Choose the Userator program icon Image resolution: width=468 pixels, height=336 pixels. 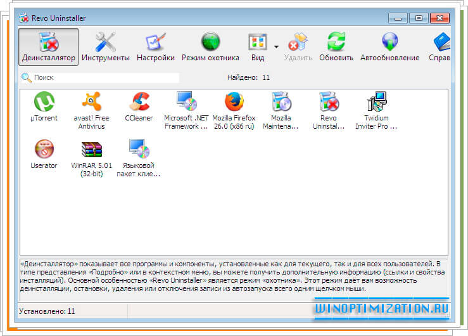pos(44,150)
